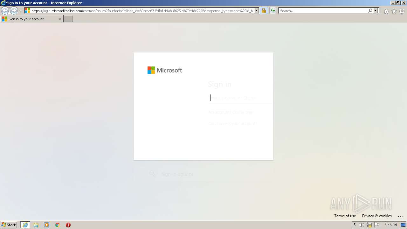Click the browser Search box

(323, 11)
